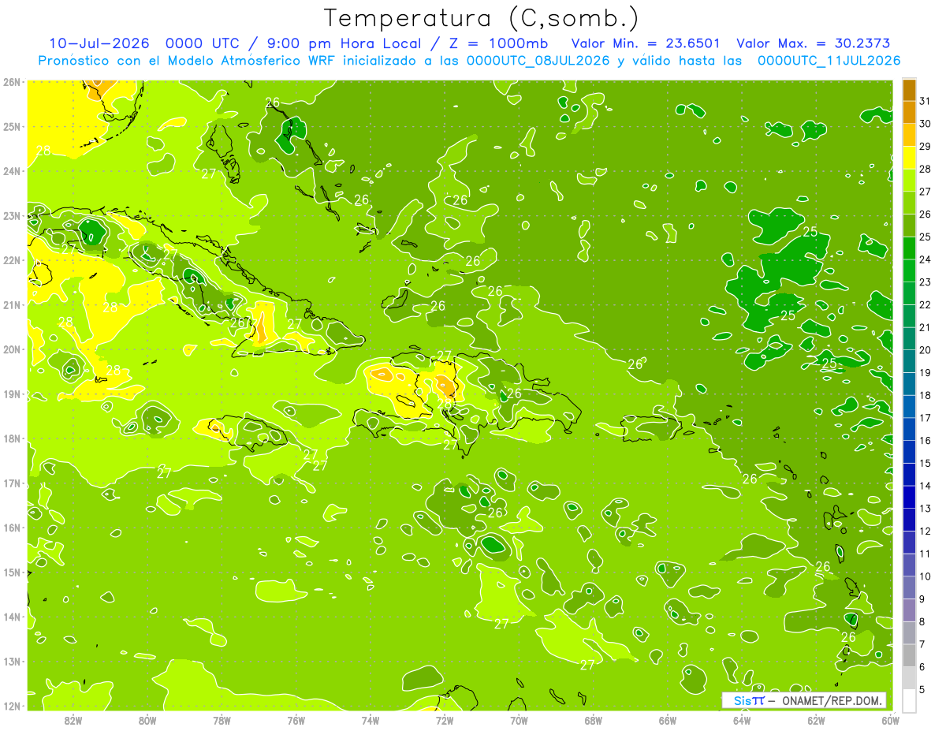
Task: Click the 64W longitude axis label
Action: coord(742,720)
